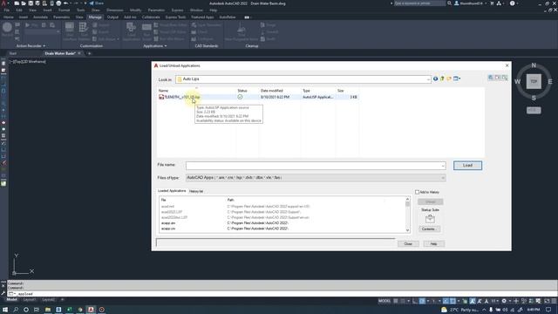
Task: Click the Up one level folder icon
Action: 442,78
